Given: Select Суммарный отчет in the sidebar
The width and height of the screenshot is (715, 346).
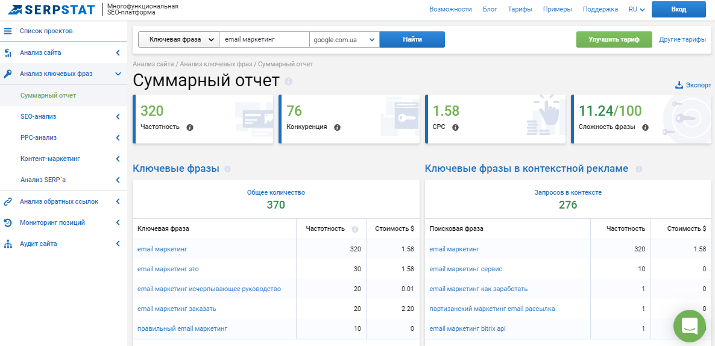Looking at the screenshot, I should 48,95.
